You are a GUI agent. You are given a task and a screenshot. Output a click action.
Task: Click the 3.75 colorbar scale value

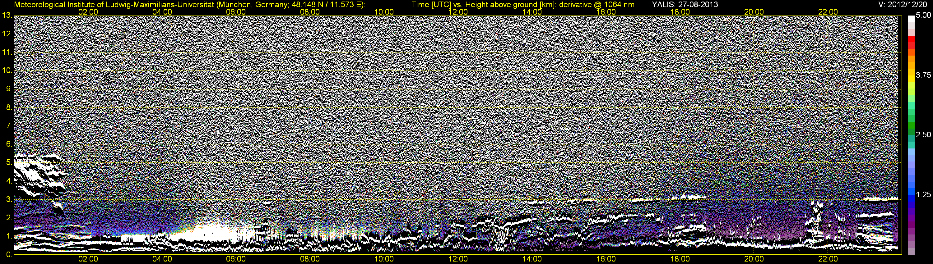pos(923,75)
